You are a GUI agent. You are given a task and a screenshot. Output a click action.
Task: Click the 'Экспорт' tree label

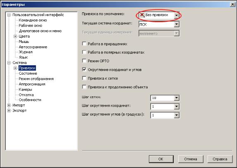click(19, 111)
